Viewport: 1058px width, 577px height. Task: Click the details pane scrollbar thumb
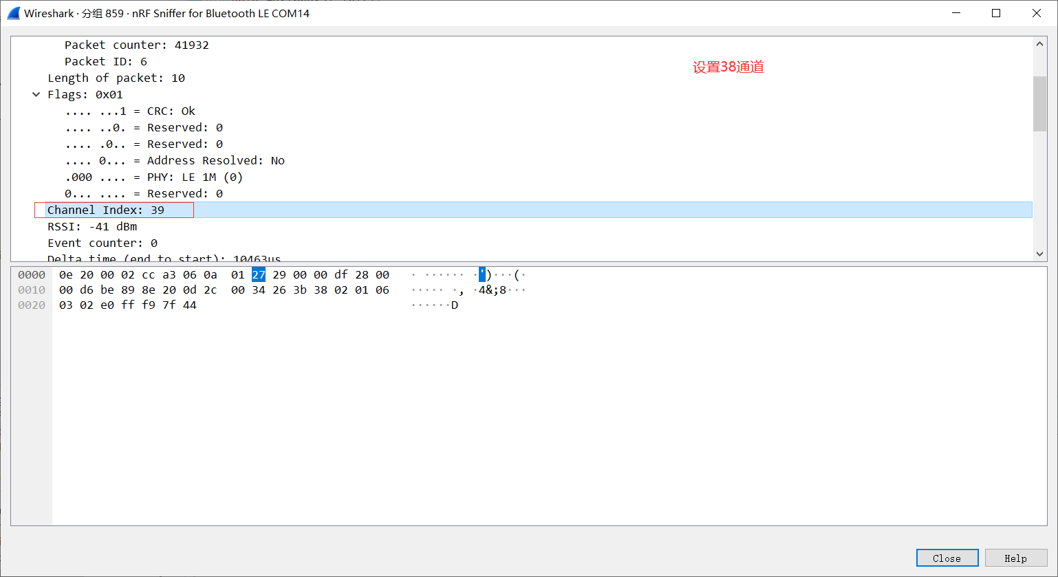click(1039, 103)
